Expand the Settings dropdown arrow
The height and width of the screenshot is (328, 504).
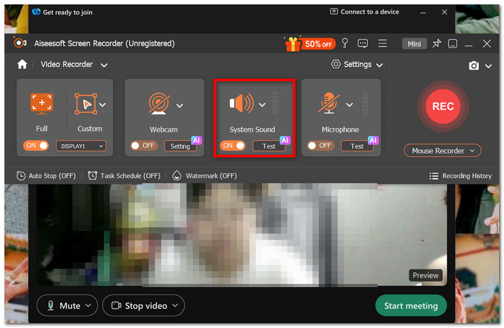click(380, 65)
